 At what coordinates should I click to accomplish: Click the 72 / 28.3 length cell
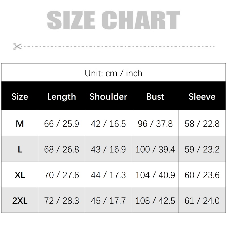pyautogui.click(x=62, y=201)
